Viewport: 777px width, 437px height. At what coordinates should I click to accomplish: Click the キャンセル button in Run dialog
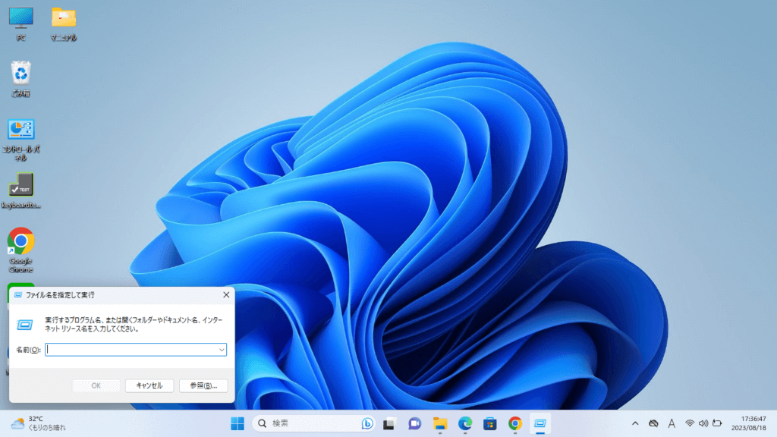149,385
